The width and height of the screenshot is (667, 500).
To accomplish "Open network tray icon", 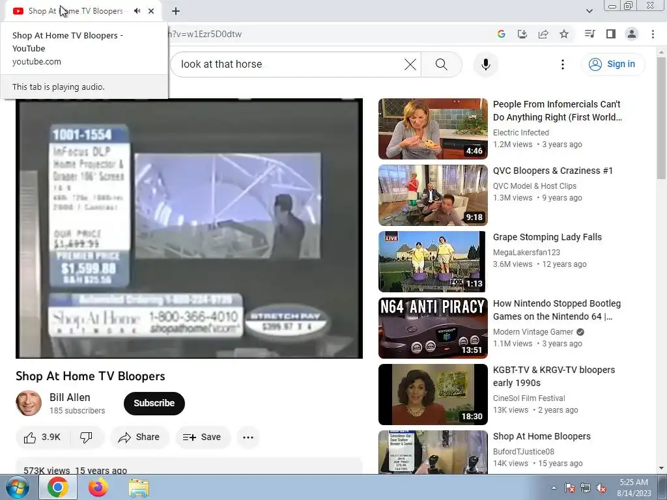I will [586, 488].
